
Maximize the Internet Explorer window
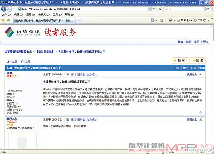click(206, 3)
